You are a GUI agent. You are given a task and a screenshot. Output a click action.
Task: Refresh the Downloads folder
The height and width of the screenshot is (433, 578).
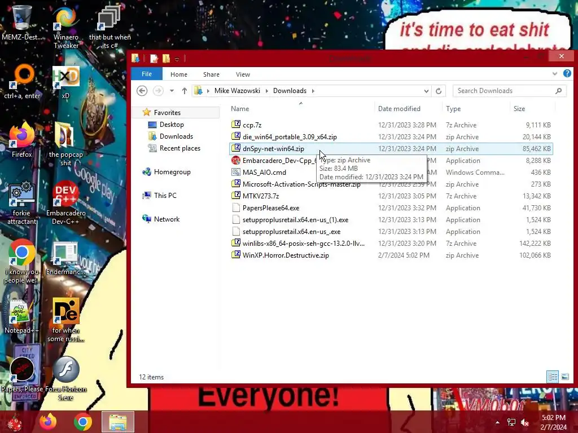(439, 91)
